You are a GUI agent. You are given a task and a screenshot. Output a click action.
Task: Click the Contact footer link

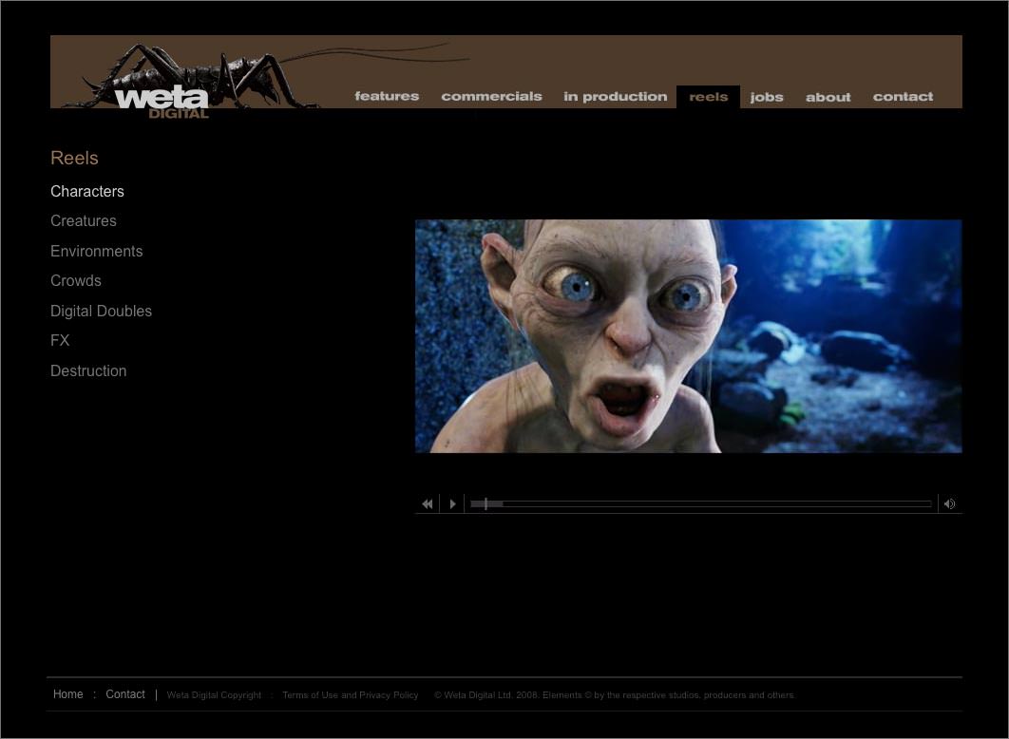click(x=125, y=694)
